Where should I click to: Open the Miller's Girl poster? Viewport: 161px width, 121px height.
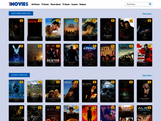pyautogui.click(x=16, y=30)
